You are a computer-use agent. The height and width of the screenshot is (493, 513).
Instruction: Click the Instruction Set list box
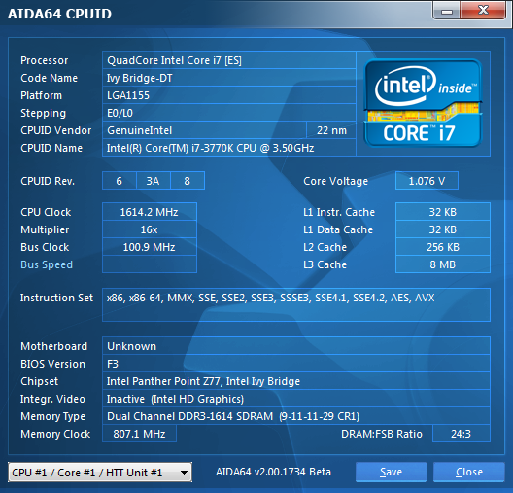[296, 304]
